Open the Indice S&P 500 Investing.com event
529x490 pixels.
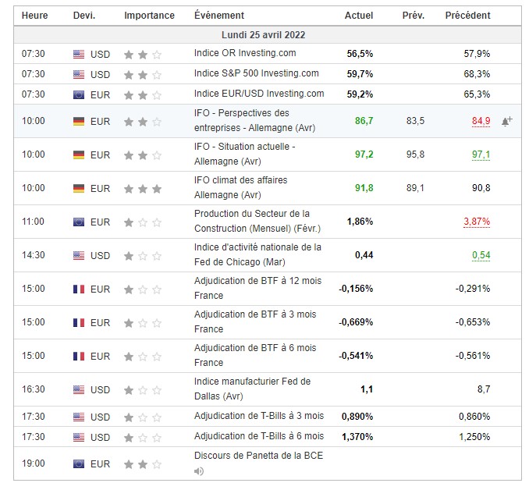(256, 73)
